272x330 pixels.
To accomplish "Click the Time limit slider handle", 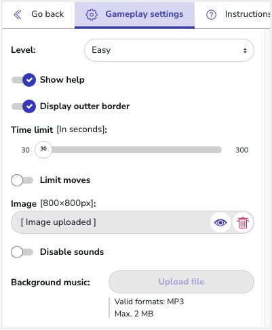I will point(43,150).
